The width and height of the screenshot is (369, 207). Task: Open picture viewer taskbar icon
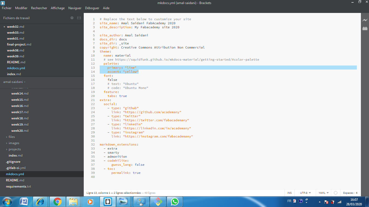[x=124, y=202]
